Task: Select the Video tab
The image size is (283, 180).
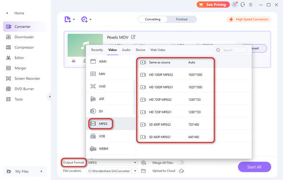Action: 112,50
